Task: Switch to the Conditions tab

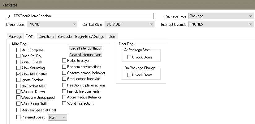Action: pos(46,36)
